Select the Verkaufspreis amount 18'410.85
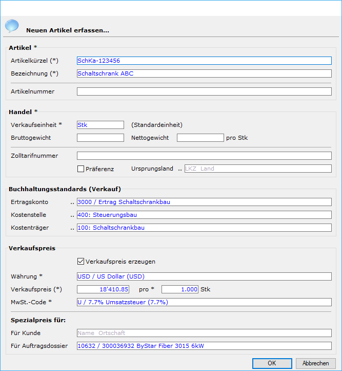 pos(103,289)
